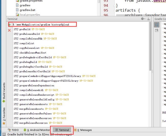
Task: Click the gradlew bintrayUpload command line
Action: coord(41,25)
